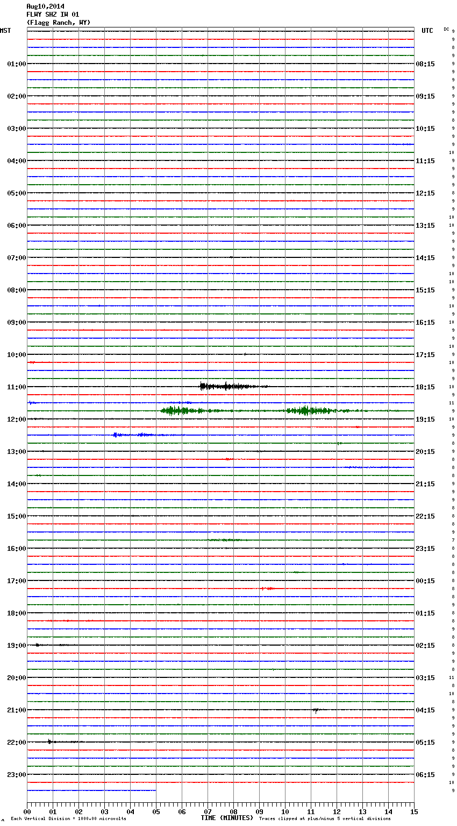
Task: Click the "01:15" UTC time label
Action: pyautogui.click(x=425, y=613)
